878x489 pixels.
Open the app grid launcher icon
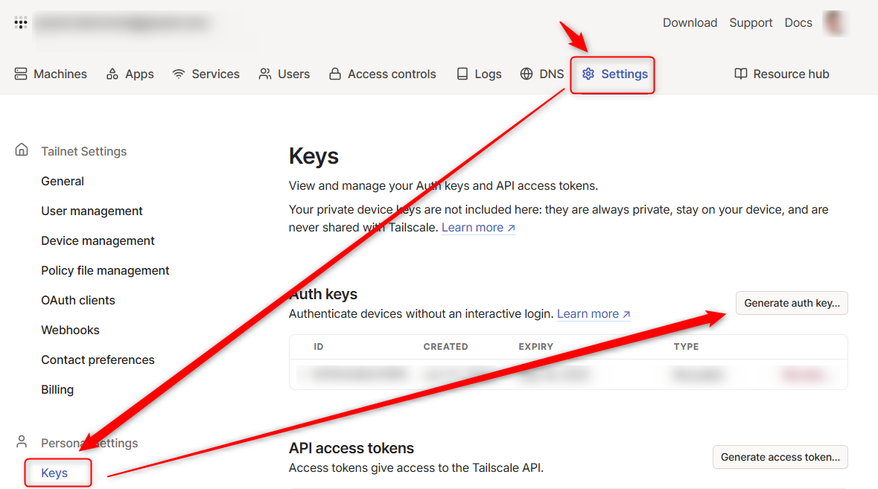(21, 23)
